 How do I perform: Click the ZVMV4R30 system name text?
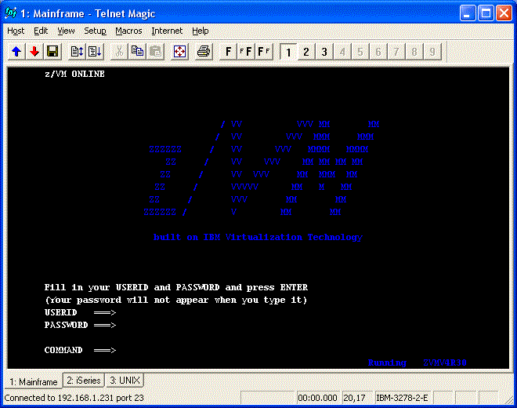445,362
